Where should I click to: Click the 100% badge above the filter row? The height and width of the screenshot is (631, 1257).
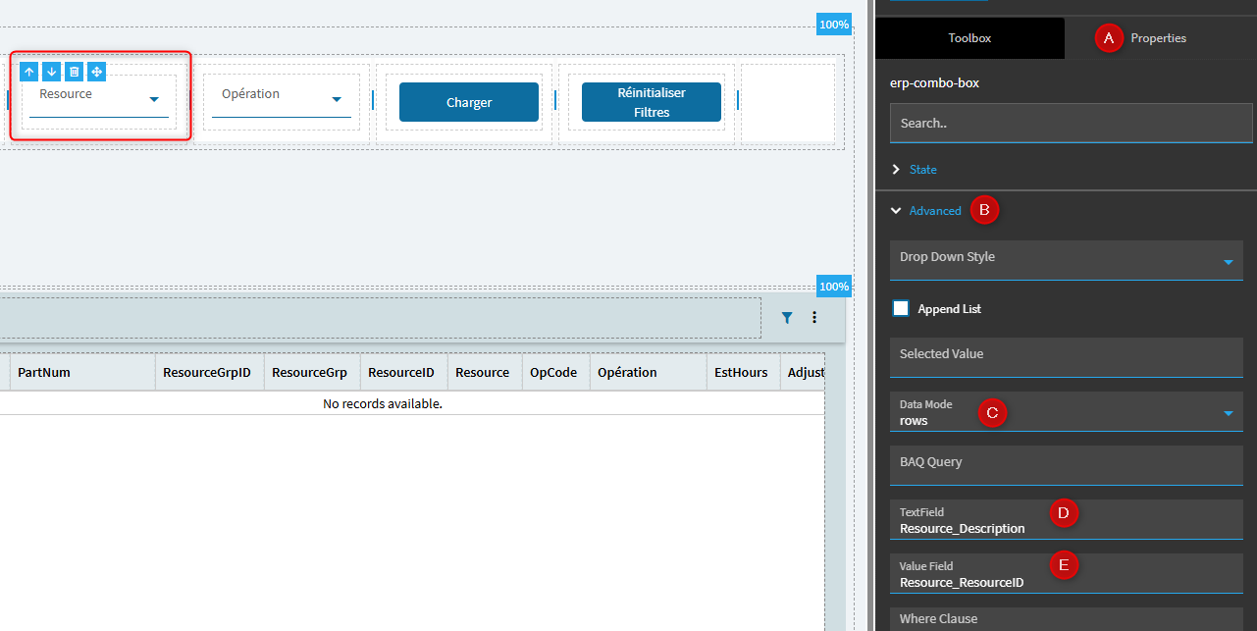[834, 25]
